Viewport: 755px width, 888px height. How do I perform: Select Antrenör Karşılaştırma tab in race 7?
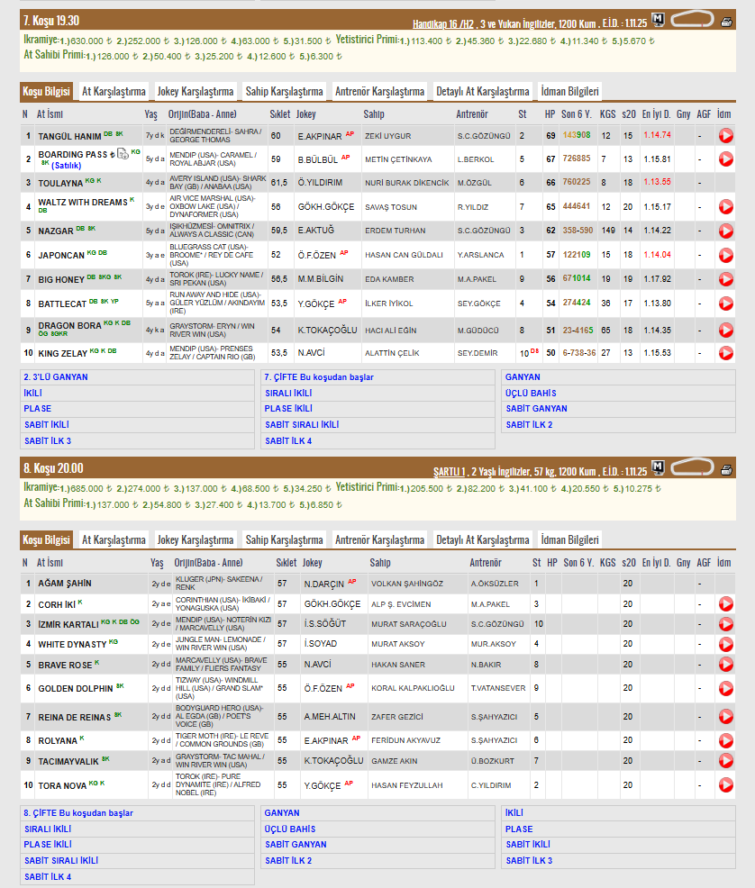tap(379, 91)
